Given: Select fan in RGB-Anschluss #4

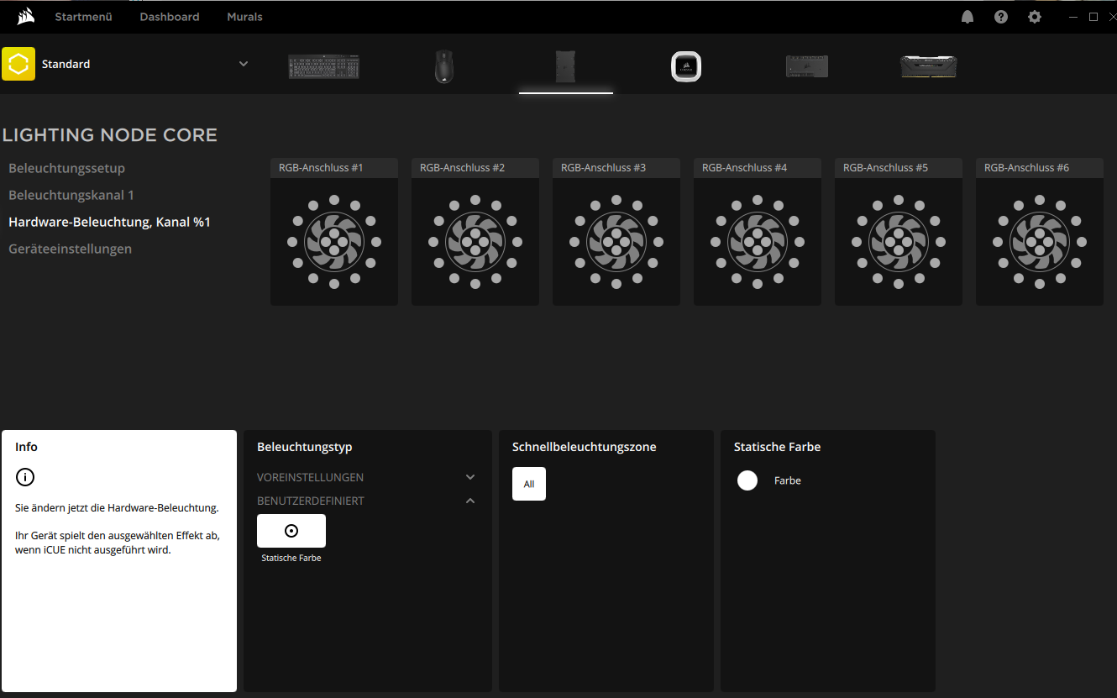Looking at the screenshot, I should coord(758,242).
